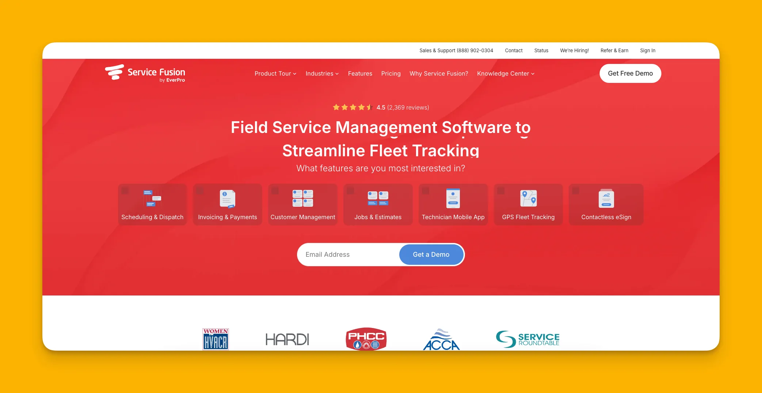
Task: Open the Pricing page
Action: [390, 73]
